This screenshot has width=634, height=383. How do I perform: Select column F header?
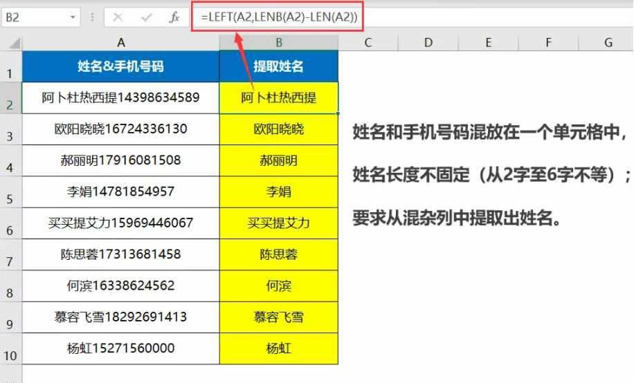[548, 43]
